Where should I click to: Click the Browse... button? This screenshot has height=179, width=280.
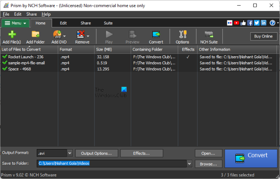[208, 164]
